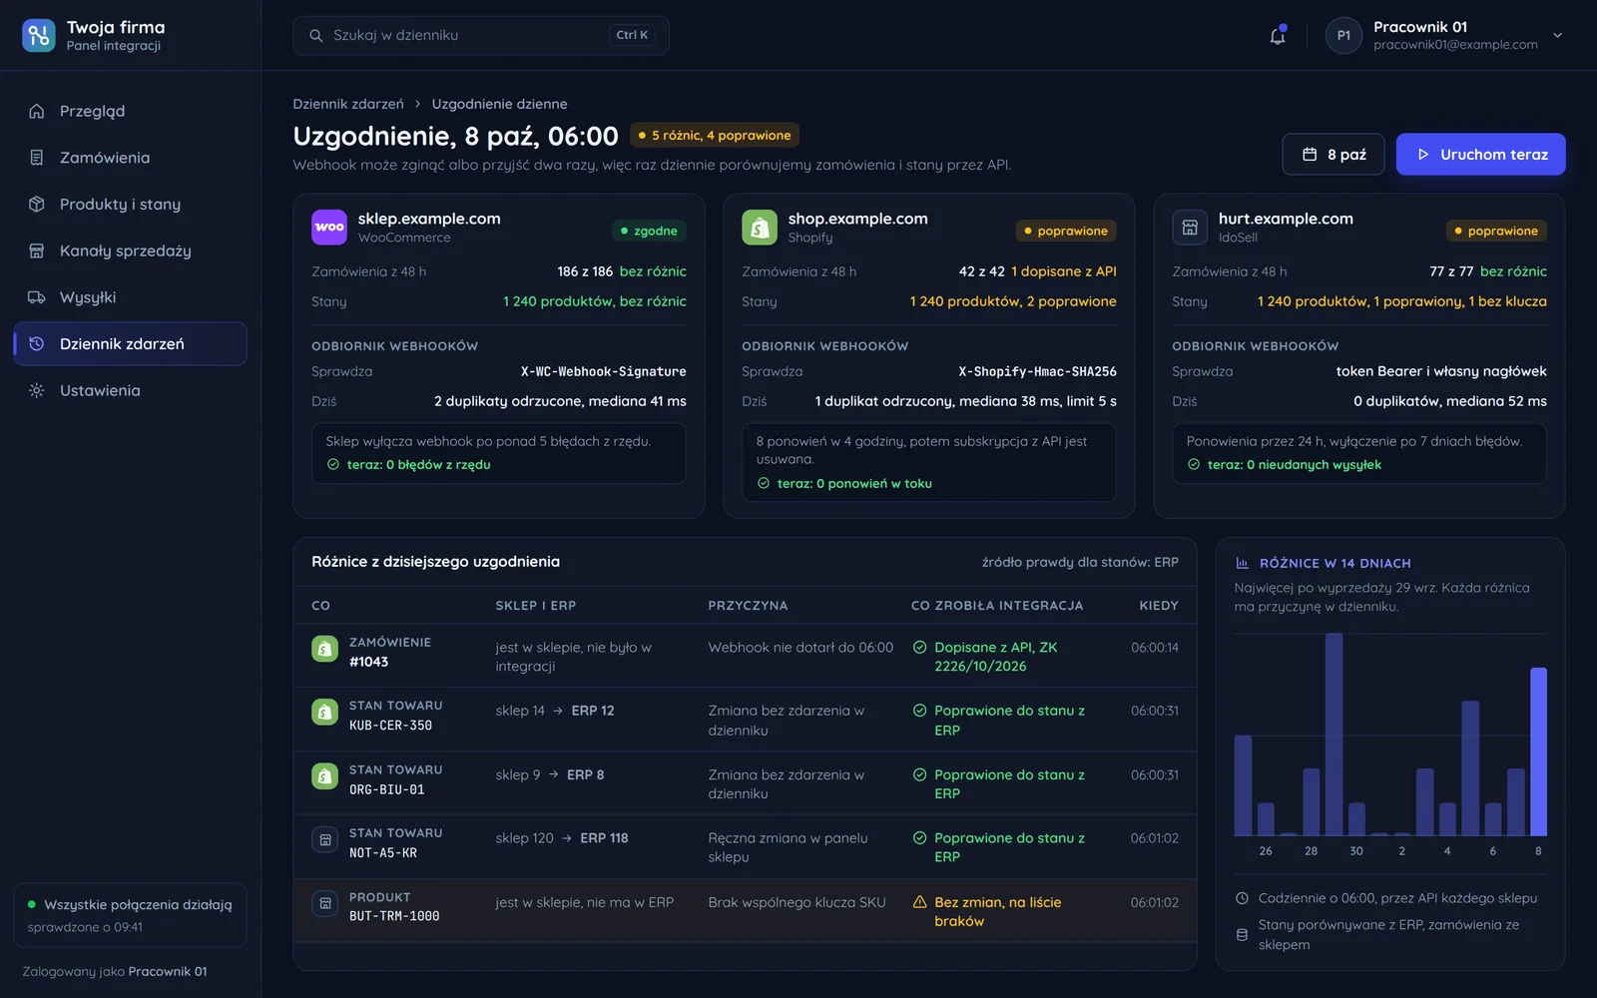Click the highlighted chart bar for 8
1597x998 pixels.
click(1538, 751)
